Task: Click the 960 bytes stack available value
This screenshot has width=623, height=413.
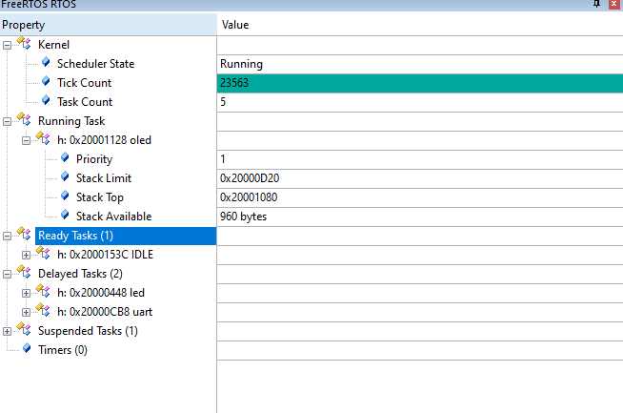Action: [x=243, y=217]
